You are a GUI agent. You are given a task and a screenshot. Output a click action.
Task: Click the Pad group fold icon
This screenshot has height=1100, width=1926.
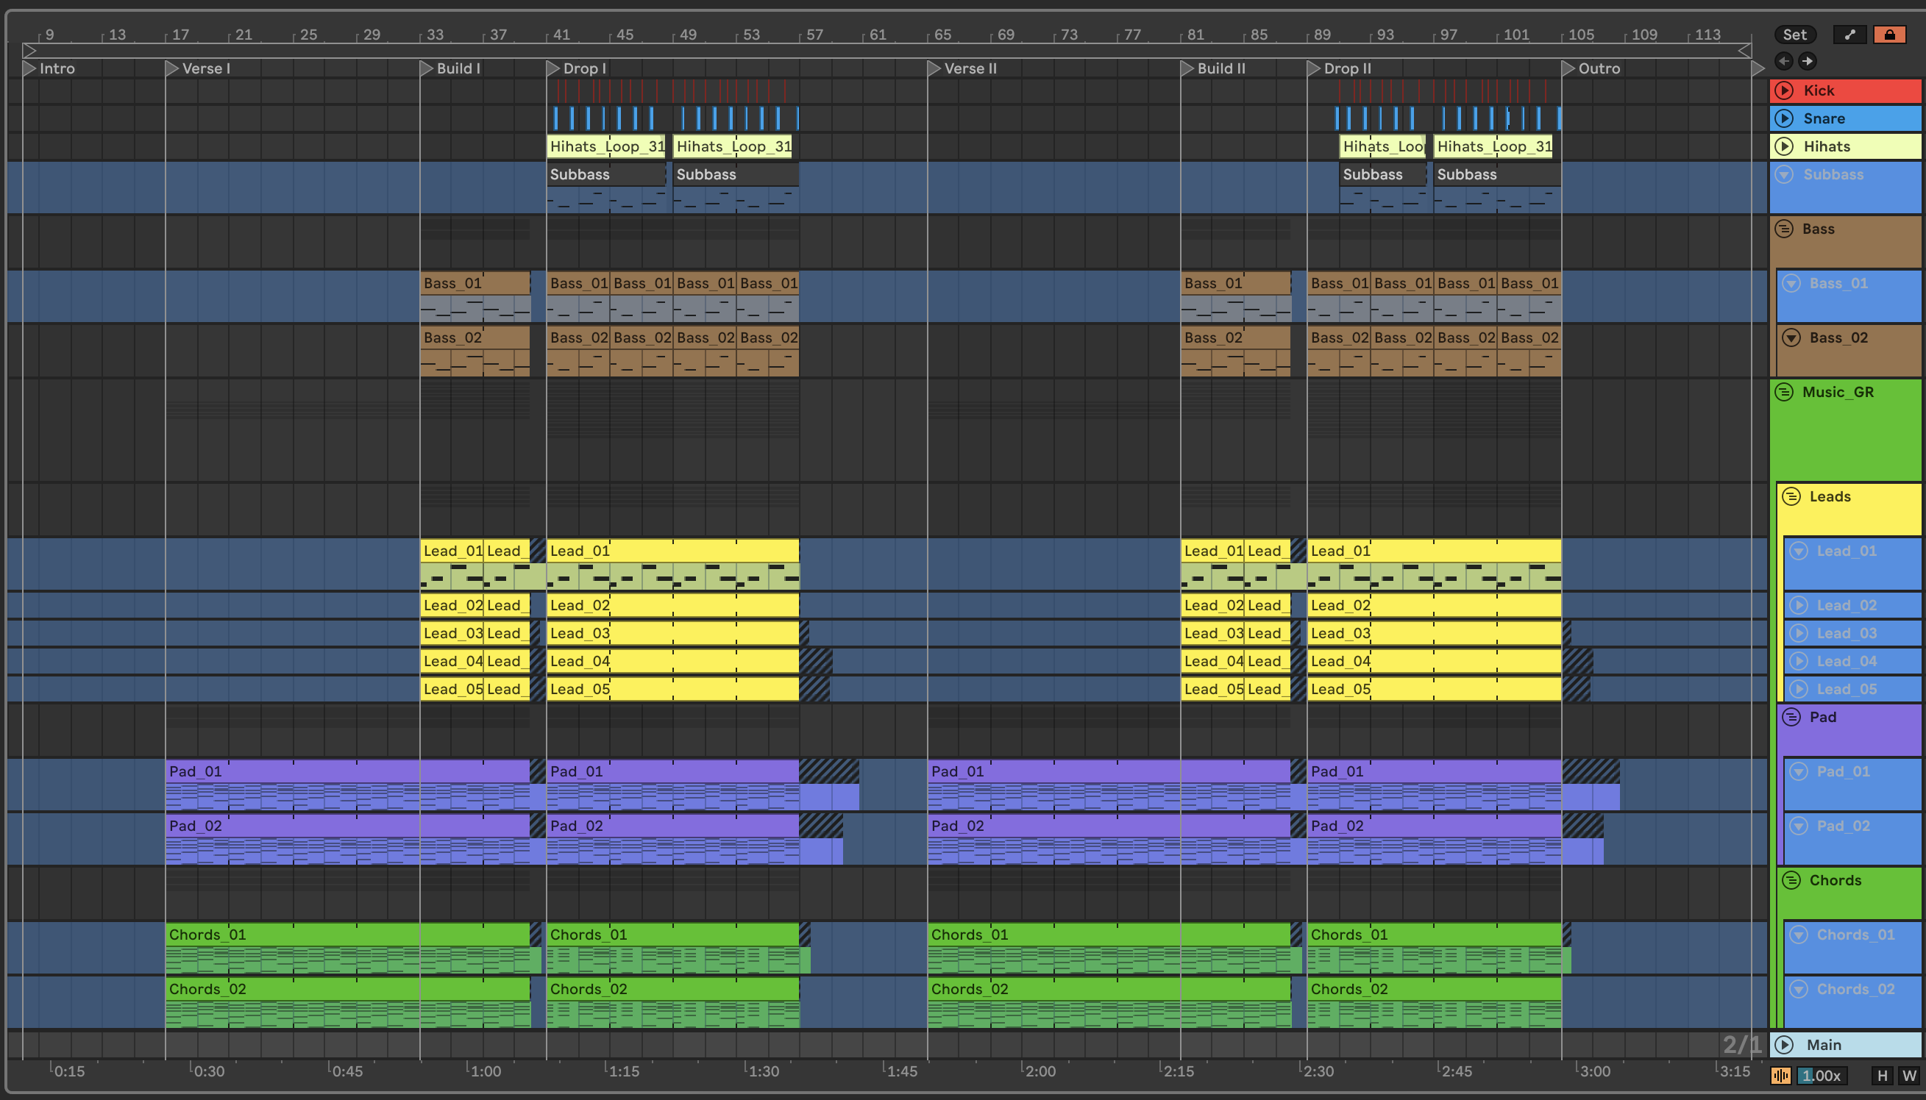(1791, 717)
